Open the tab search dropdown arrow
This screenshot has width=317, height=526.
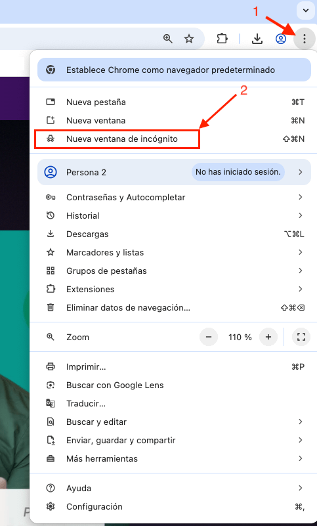pos(306,11)
